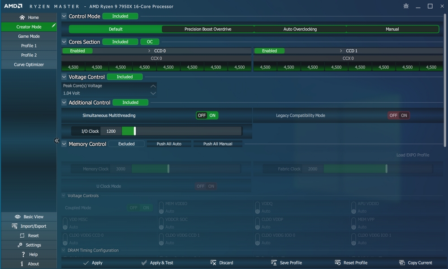448x269 pixels.
Task: Collapse DRAM Timing Configuration subsection
Action: pos(64,250)
